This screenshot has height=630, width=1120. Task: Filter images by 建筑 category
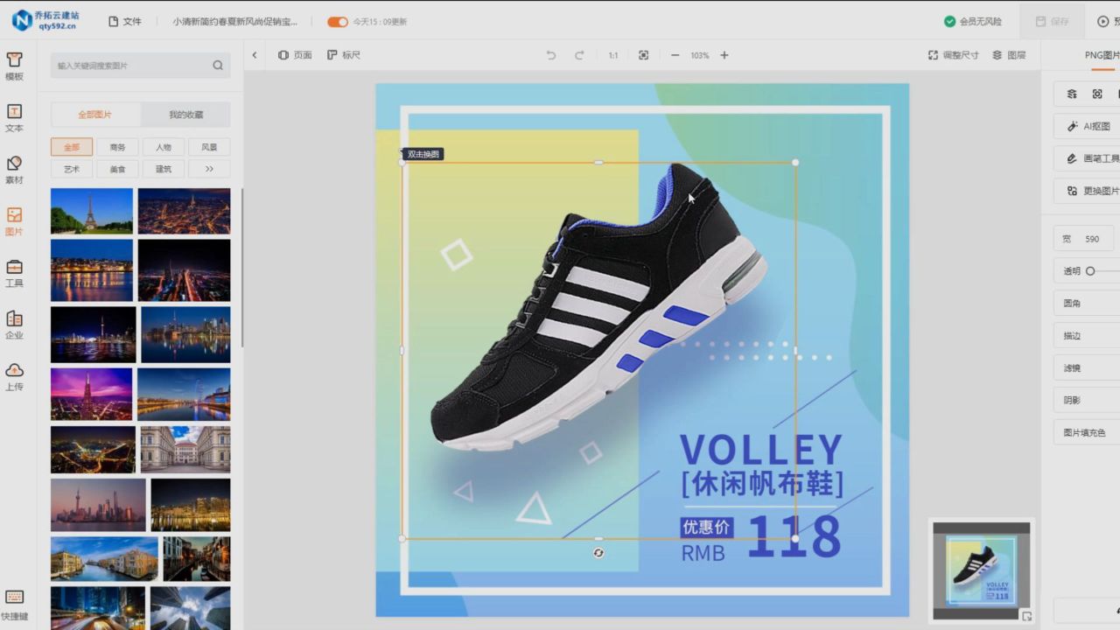click(164, 169)
